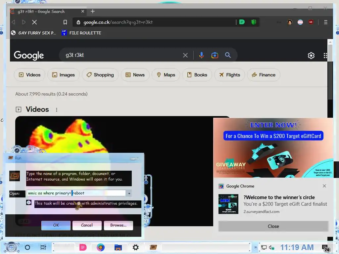339x254 pixels.
Task: Open the Run app icon on taskbar
Action: click(x=153, y=247)
